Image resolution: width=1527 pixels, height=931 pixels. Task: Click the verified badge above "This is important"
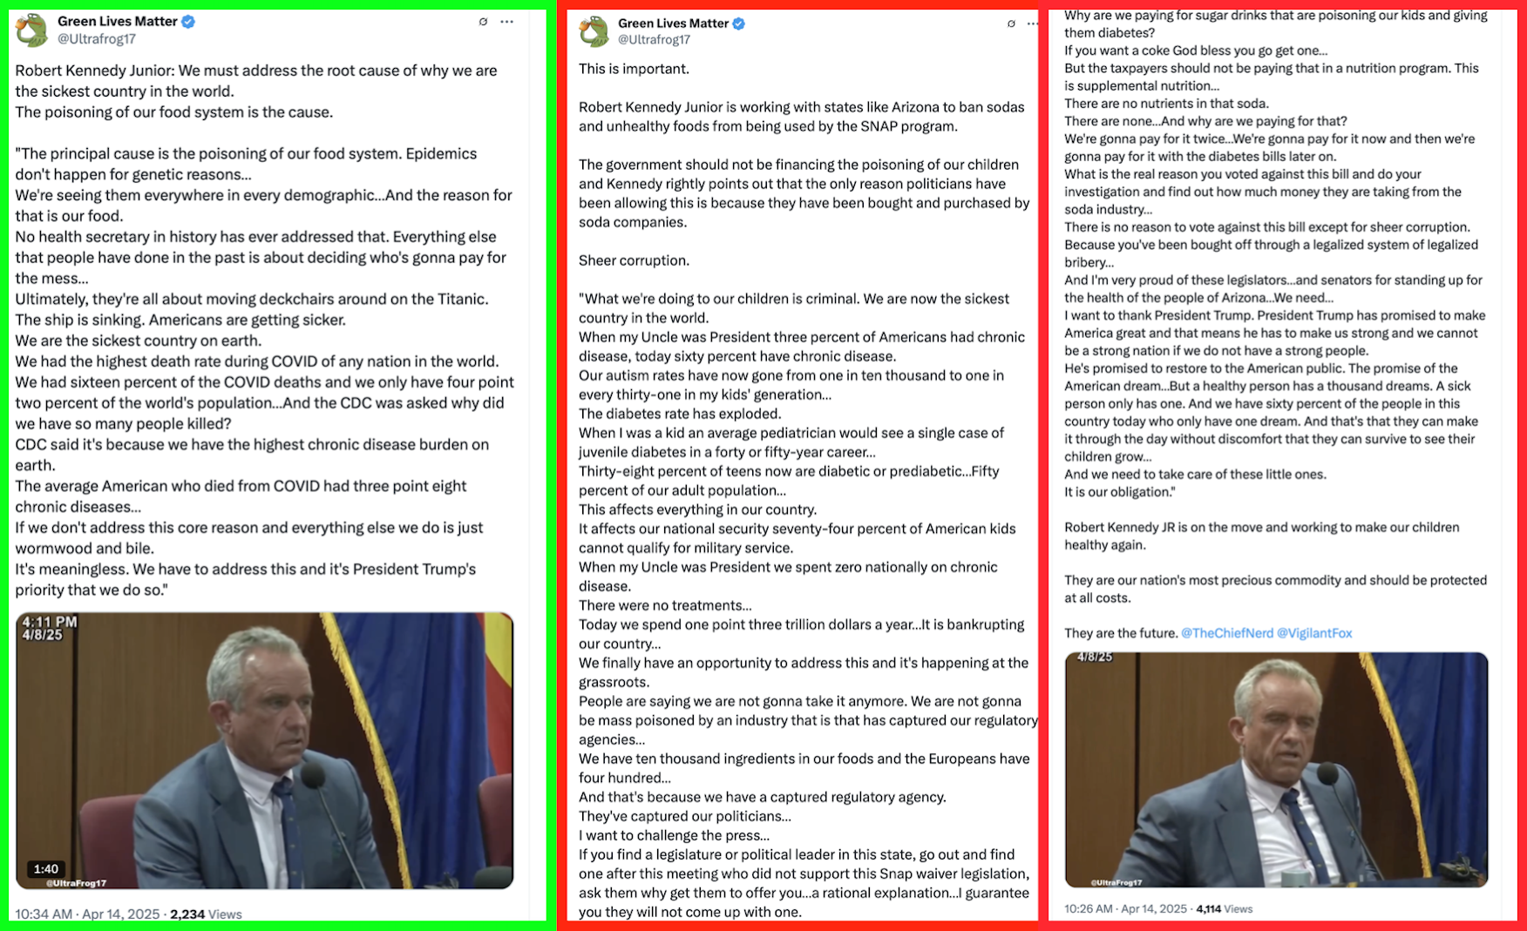pos(738,24)
